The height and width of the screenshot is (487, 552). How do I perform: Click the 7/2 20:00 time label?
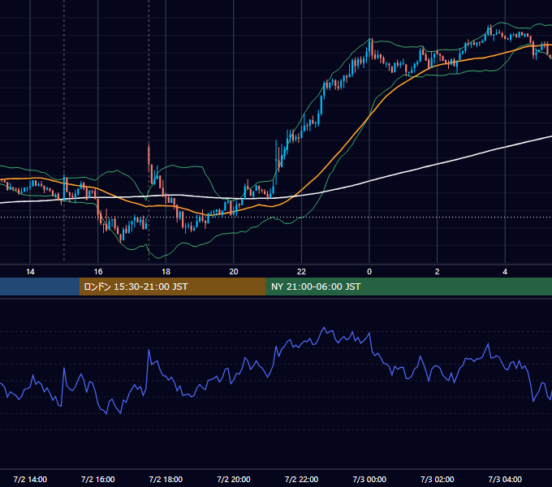tap(234, 479)
